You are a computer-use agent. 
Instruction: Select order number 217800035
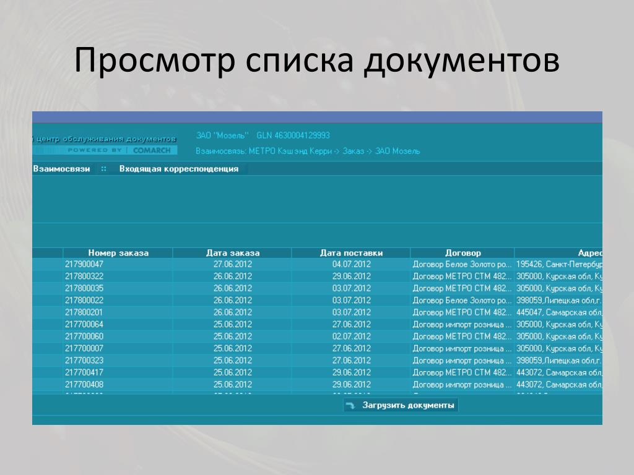(84, 288)
